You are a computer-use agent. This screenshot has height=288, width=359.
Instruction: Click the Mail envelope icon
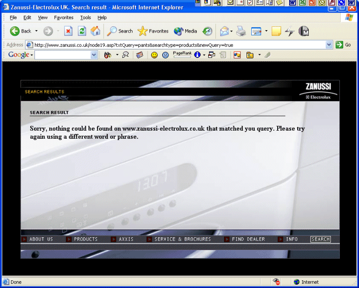(x=224, y=31)
